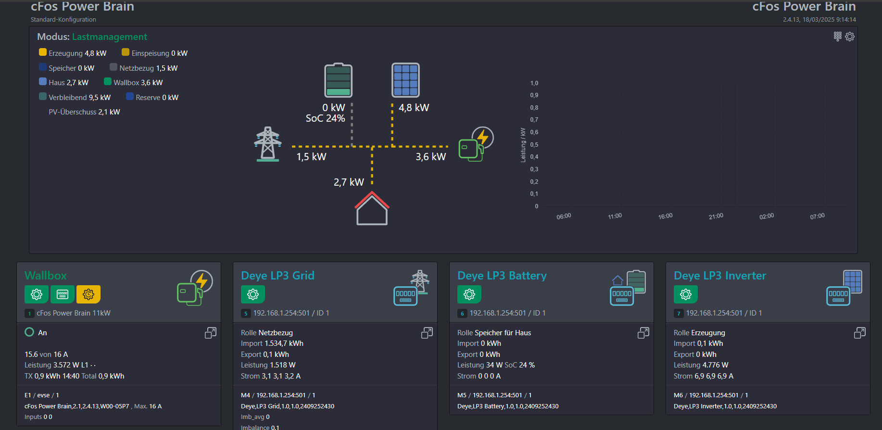The image size is (882, 430).
Task: Toggle Reserve blue legend swatch
Action: pos(130,97)
